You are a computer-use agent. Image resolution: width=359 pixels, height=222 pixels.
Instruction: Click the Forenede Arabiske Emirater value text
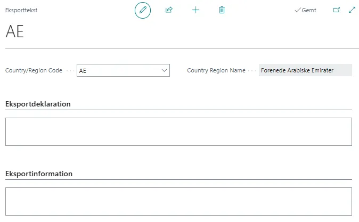click(297, 70)
